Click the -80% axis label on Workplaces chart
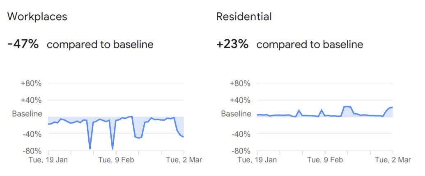The image size is (425, 176). pyautogui.click(x=31, y=151)
